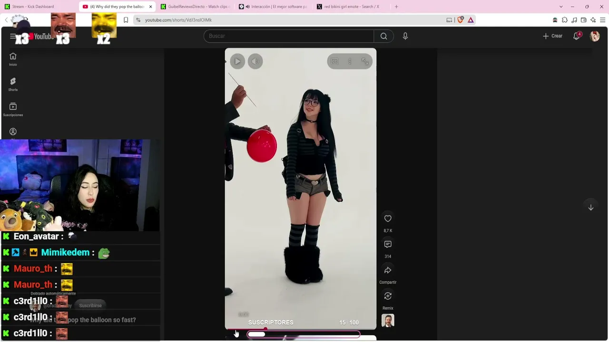Open YouTube notifications bell

[x=577, y=36]
